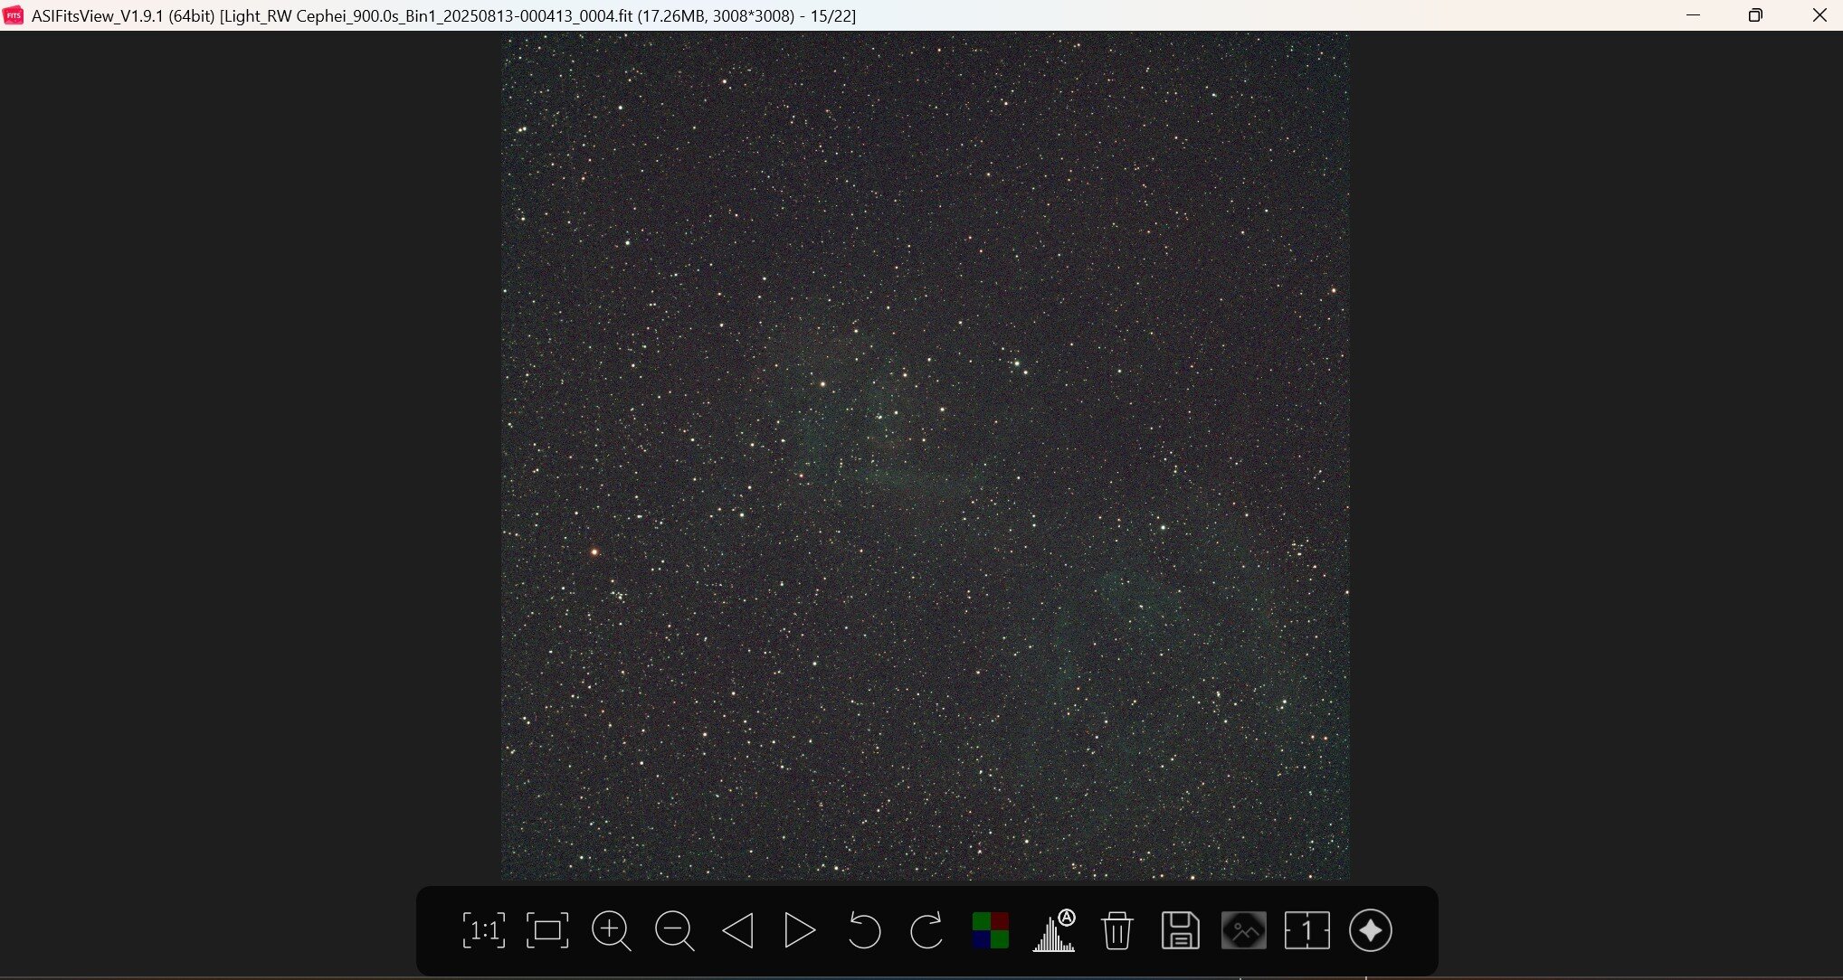The height and width of the screenshot is (980, 1843).
Task: Open star detection sparkle tool
Action: click(x=1370, y=930)
